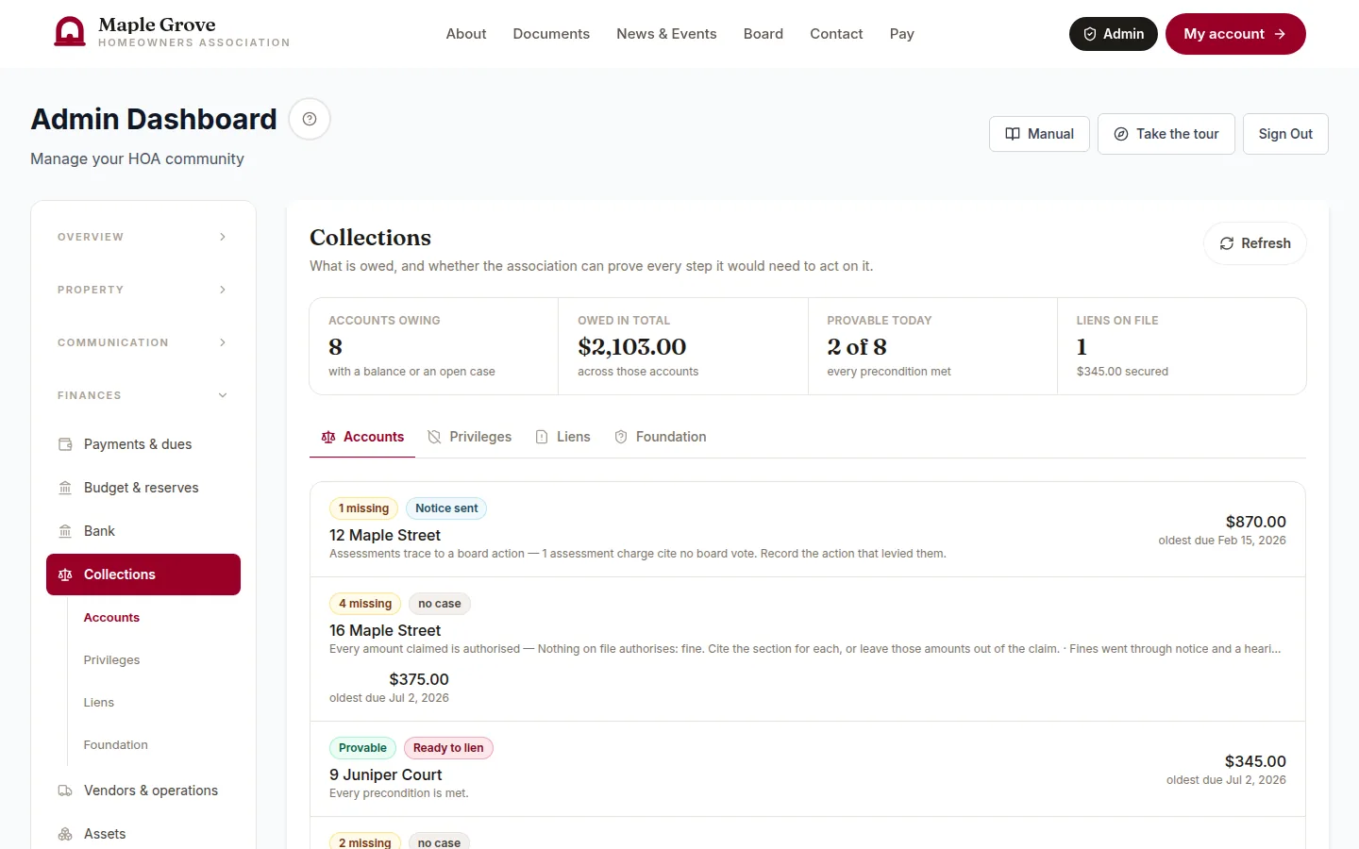Expand the Overview sidebar section
Viewport: 1359px width, 849px height.
tap(143, 237)
